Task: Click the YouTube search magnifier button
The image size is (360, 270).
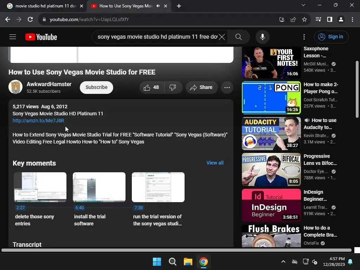Action: point(239,37)
